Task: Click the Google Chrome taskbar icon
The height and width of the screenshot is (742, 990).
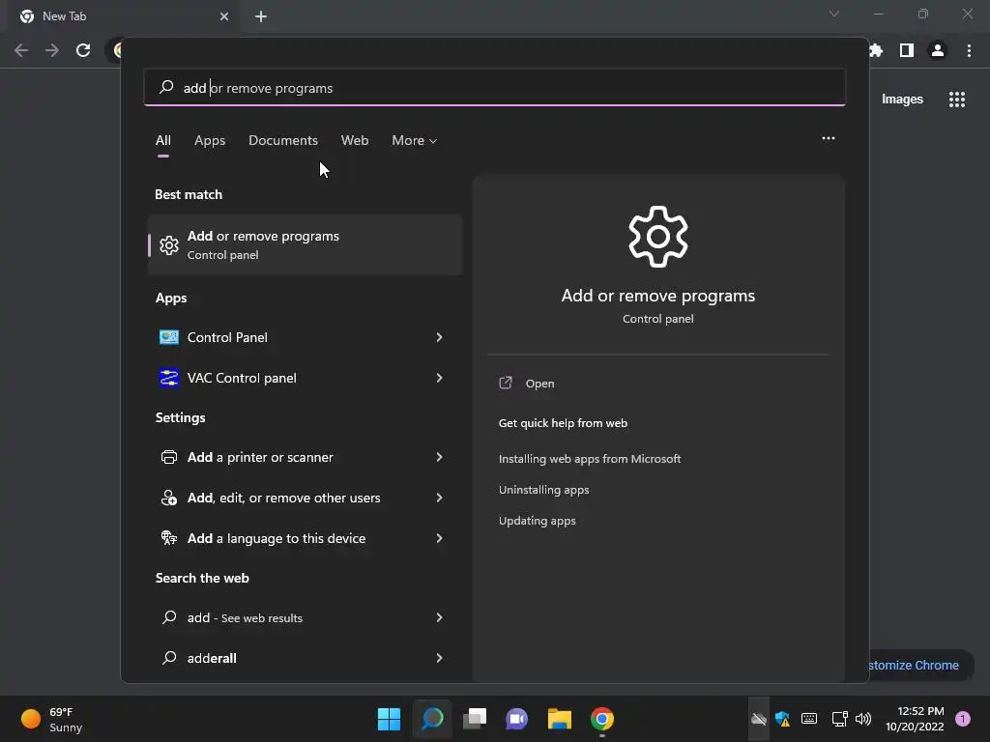Action: pos(602,719)
